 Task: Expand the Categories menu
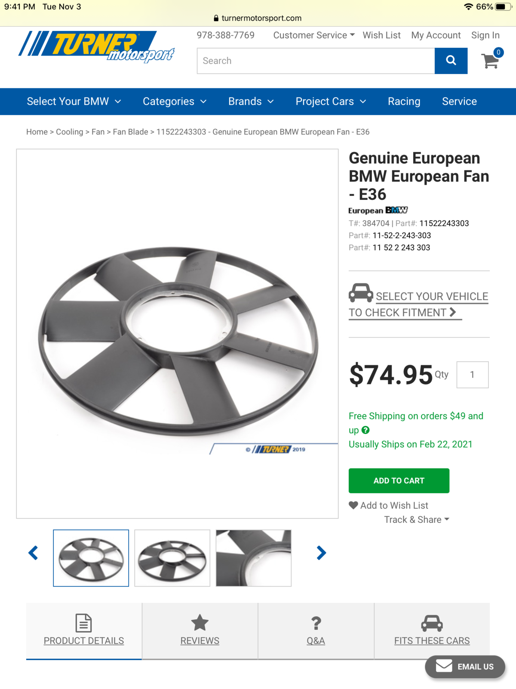point(175,102)
